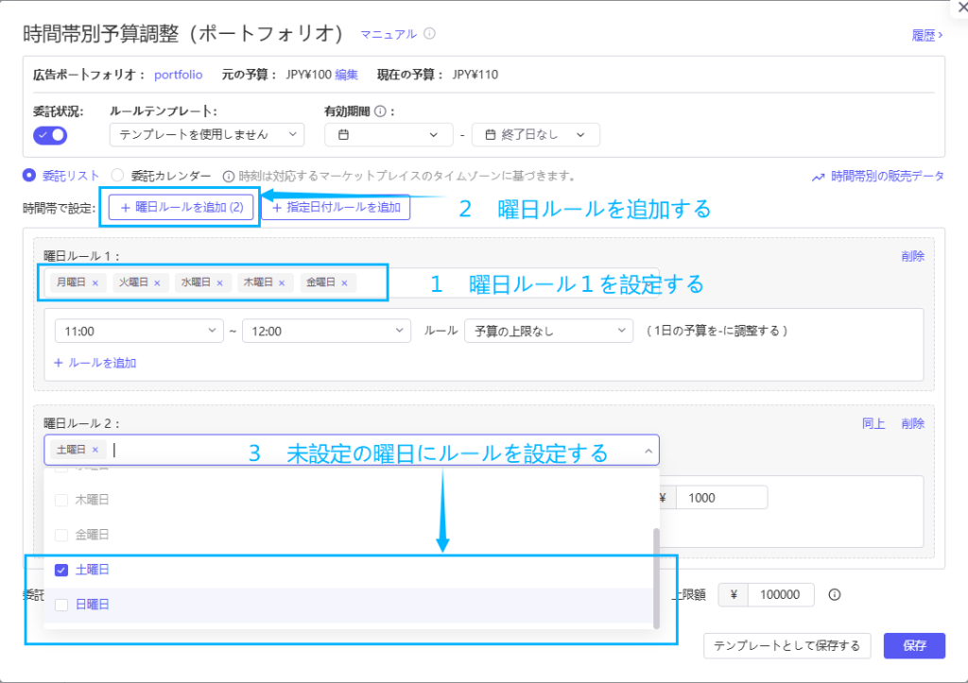Delete 曜日ルール 2 via 削除
Viewport: 968px width, 683px height.
pos(912,424)
